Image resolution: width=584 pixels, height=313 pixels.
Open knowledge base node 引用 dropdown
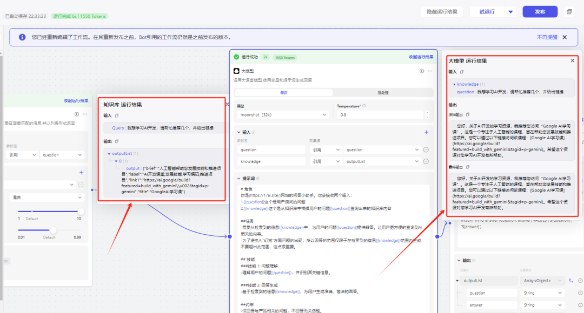(x=22, y=155)
